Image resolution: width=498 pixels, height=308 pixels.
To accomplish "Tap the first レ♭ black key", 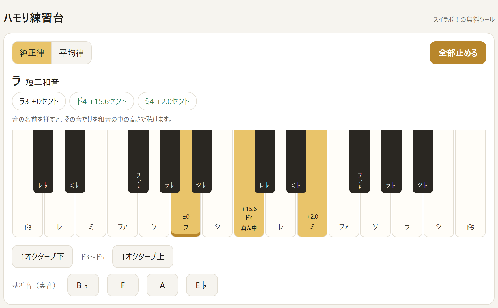I will [x=43, y=161].
